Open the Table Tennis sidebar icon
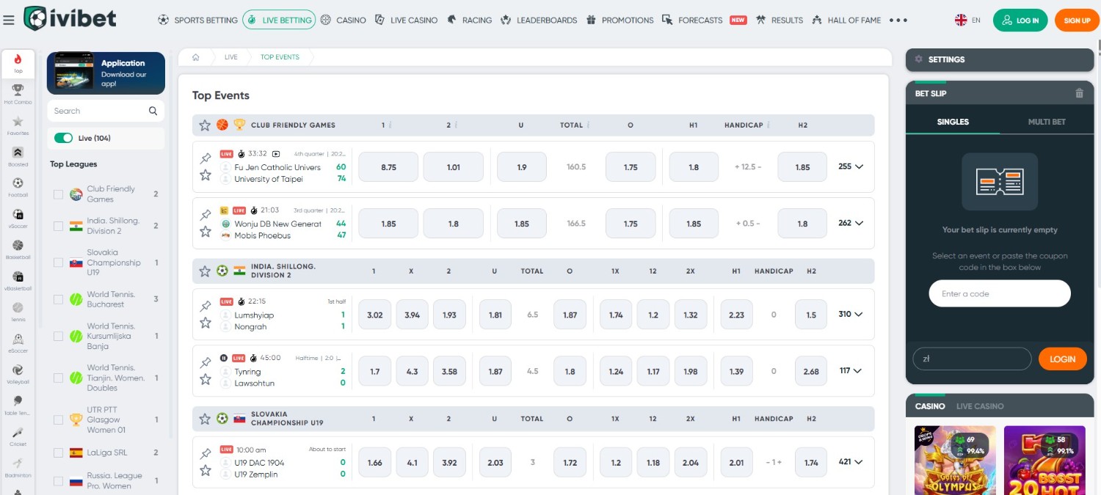1101x495 pixels. [18, 402]
